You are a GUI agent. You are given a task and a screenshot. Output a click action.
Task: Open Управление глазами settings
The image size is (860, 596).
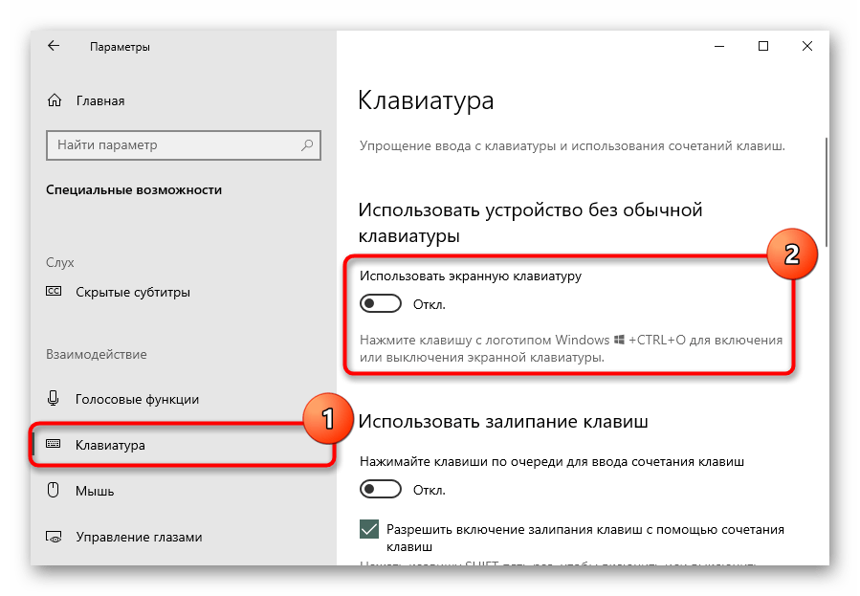point(139,537)
